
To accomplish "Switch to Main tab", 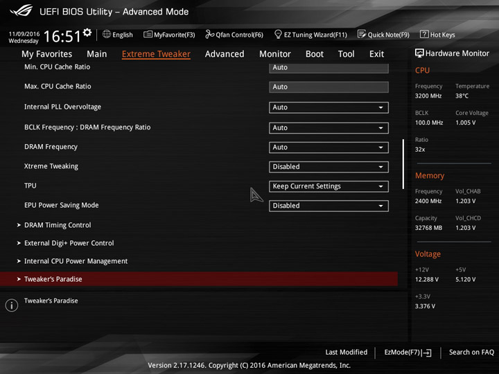I will click(97, 54).
